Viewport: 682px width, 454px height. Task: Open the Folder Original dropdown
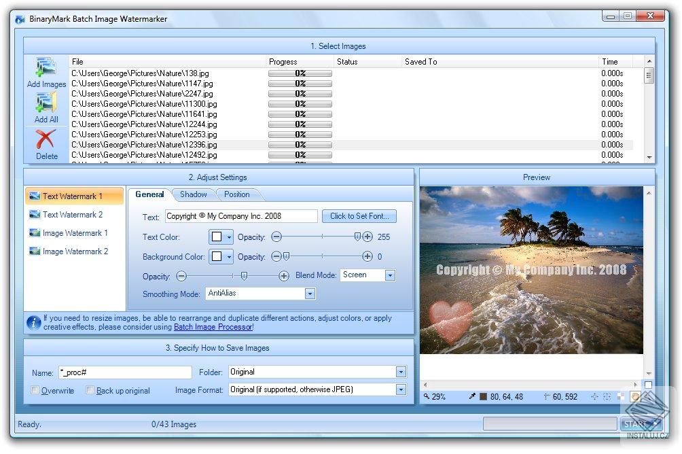point(401,372)
